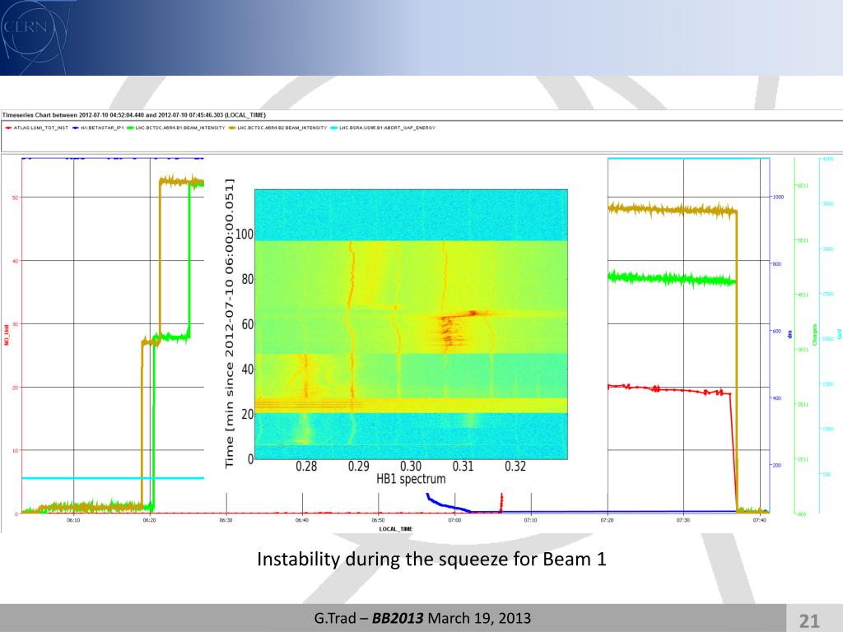
Task: Click the cyan legend color marker
Action: tap(334, 128)
